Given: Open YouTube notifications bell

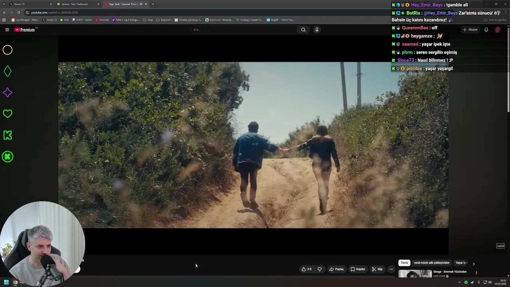Looking at the screenshot, I should click(486, 29).
